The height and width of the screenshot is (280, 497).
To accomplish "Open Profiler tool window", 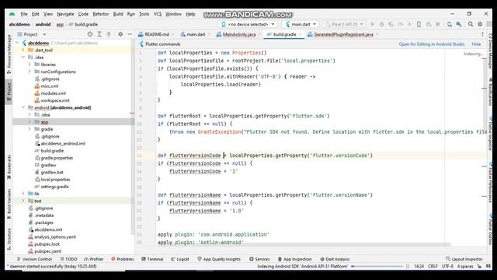I will pyautogui.click(x=94, y=259).
